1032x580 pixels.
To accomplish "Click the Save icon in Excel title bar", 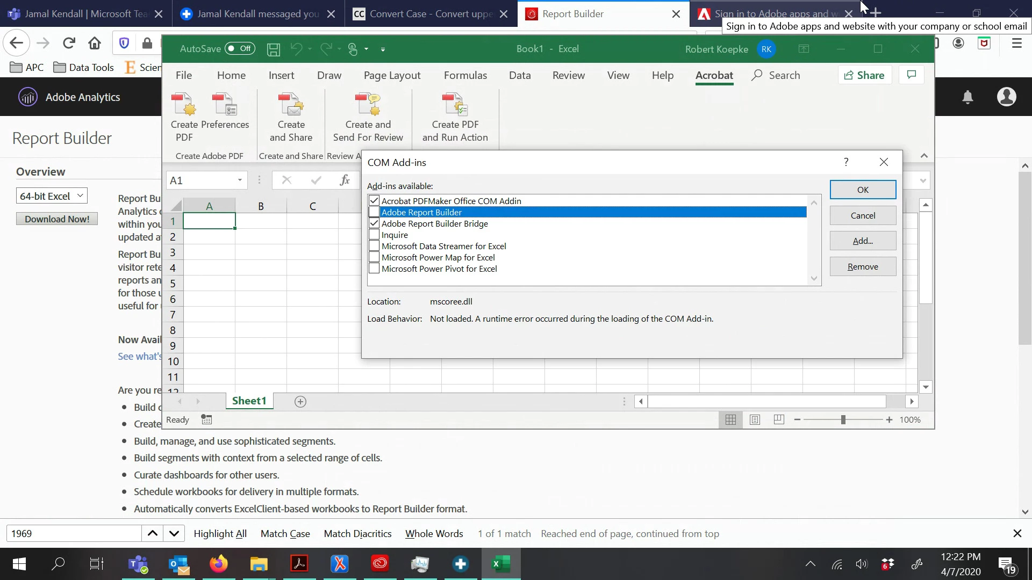I will tap(274, 49).
